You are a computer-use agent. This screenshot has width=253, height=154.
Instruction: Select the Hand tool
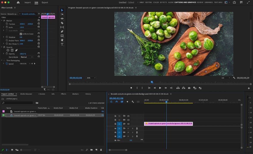click(62, 40)
